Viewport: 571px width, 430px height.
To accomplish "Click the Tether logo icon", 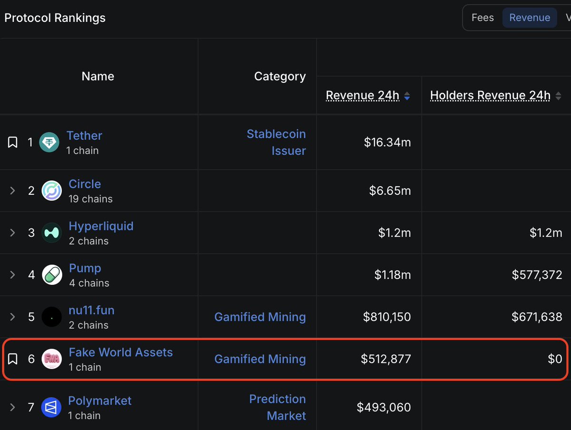I will click(49, 142).
